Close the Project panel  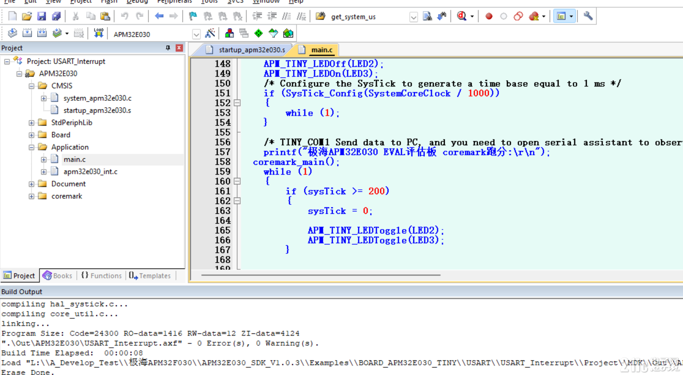(x=179, y=48)
